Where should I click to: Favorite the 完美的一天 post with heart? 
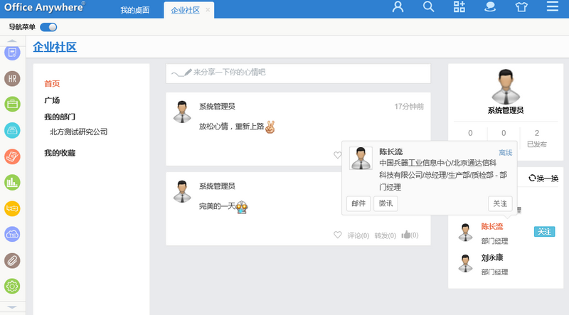(338, 235)
